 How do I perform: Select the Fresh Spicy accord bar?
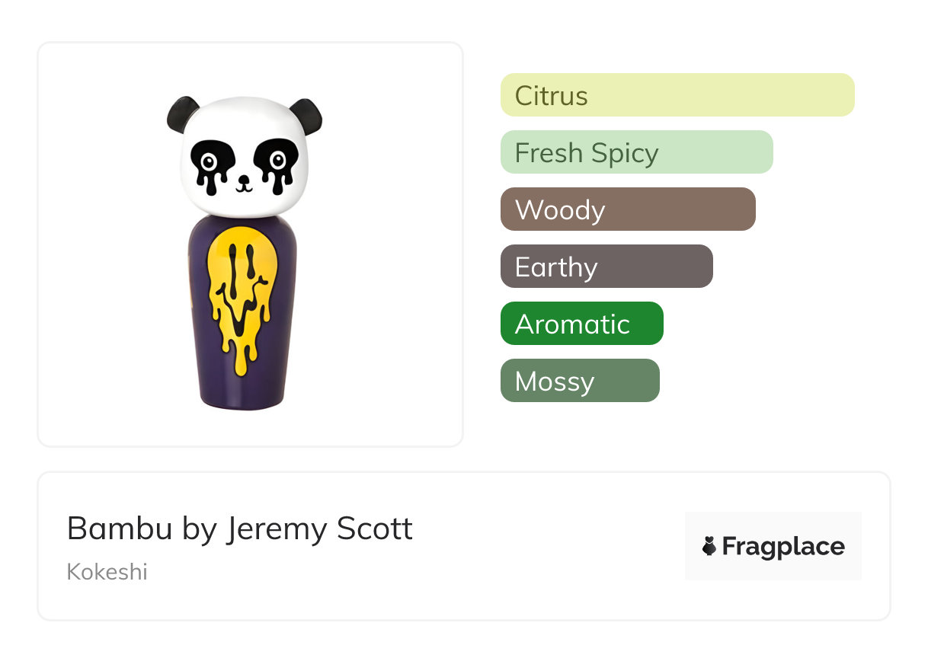[x=636, y=152]
